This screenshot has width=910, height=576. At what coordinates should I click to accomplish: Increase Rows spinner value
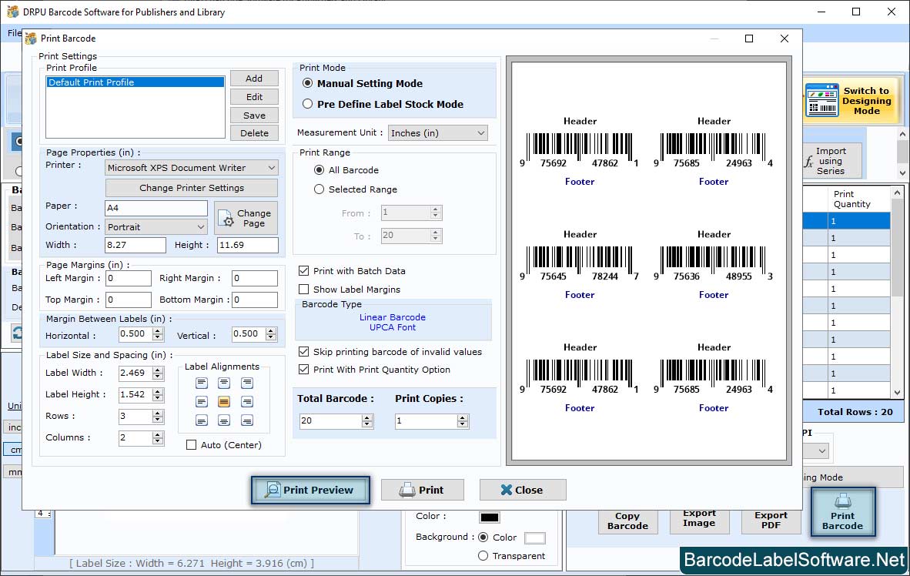(158, 414)
